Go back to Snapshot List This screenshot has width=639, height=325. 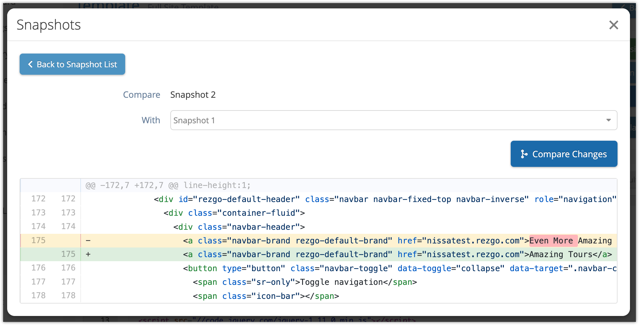pyautogui.click(x=72, y=64)
